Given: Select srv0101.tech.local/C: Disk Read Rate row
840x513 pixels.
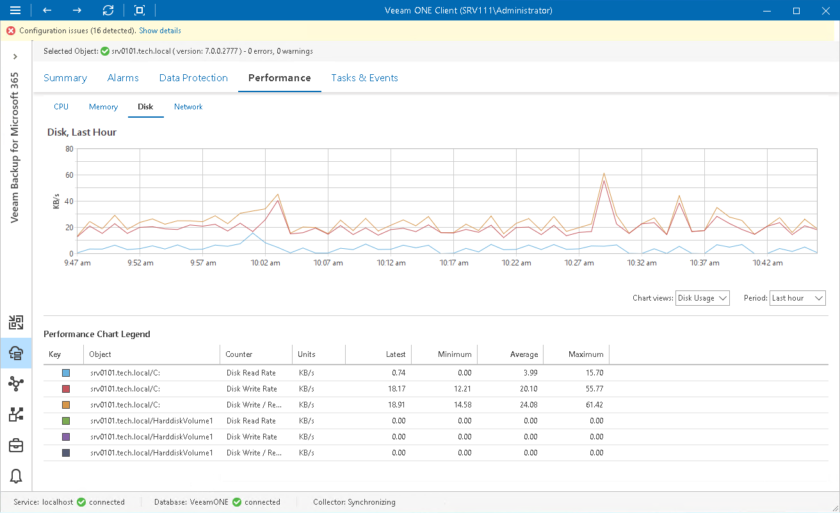Looking at the screenshot, I should pos(435,373).
